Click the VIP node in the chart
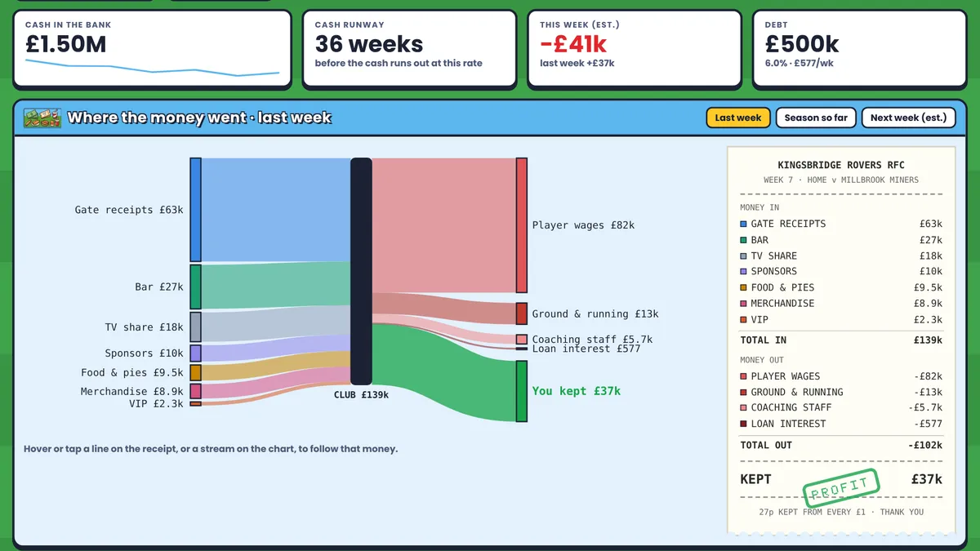The height and width of the screenshot is (551, 980). 195,403
